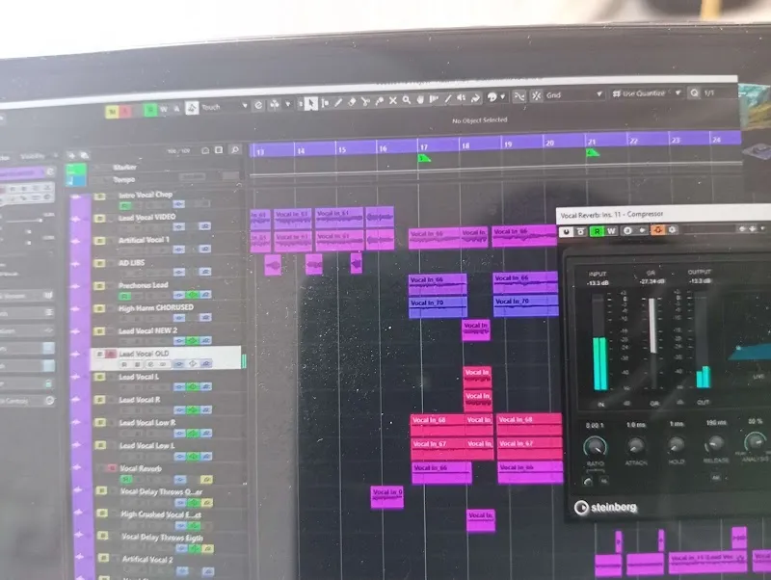This screenshot has width=771, height=580.
Task: Click the steinberg logo in plugin
Action: (x=606, y=507)
